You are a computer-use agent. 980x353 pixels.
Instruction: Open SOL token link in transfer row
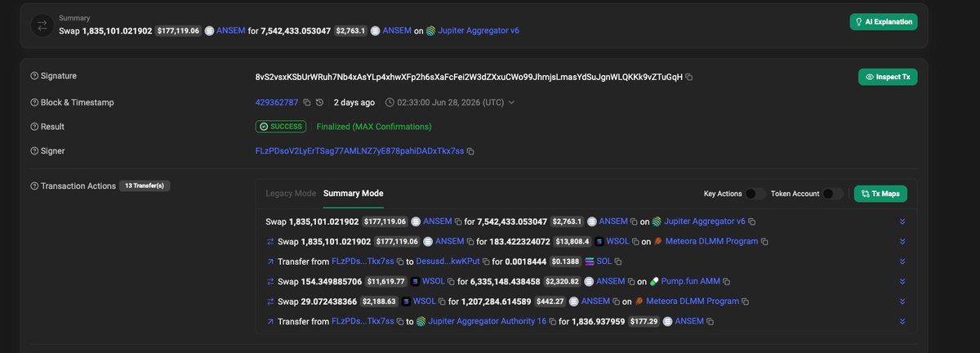(x=604, y=261)
